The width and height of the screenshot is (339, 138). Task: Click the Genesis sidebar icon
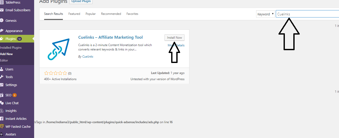coord(2,20)
